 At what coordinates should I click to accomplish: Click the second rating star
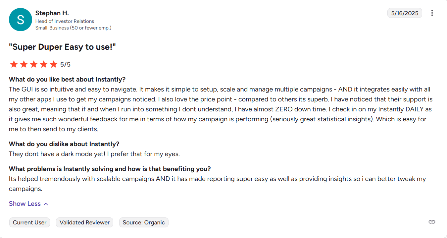click(24, 64)
